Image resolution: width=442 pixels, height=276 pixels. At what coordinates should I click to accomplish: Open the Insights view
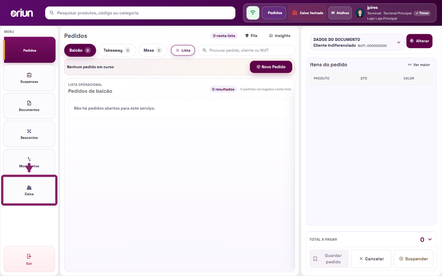[280, 36]
